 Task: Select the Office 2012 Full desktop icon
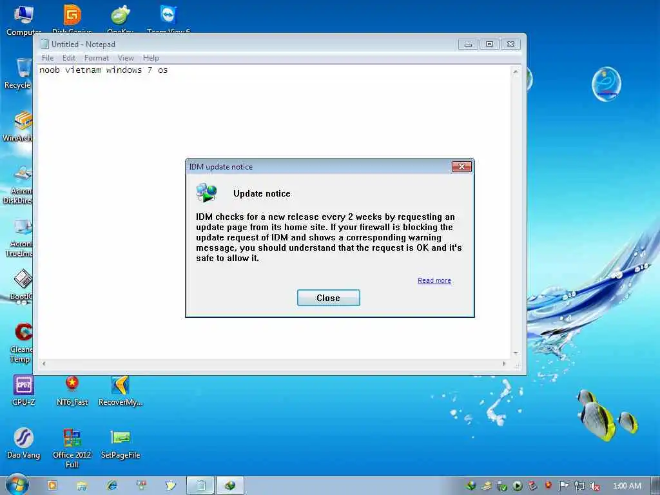coord(72,448)
